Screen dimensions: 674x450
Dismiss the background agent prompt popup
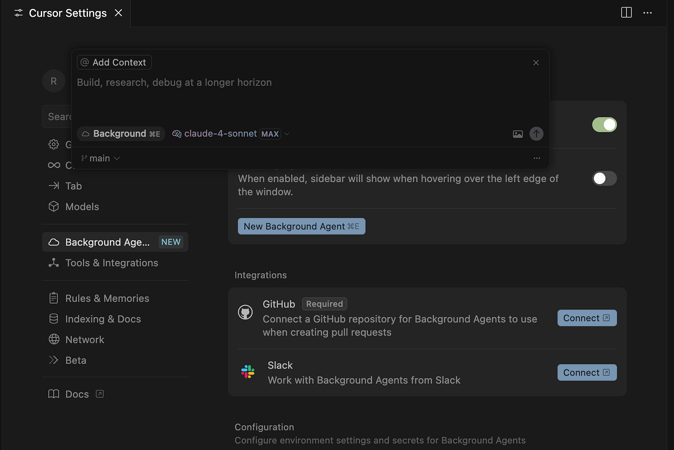pyautogui.click(x=536, y=62)
